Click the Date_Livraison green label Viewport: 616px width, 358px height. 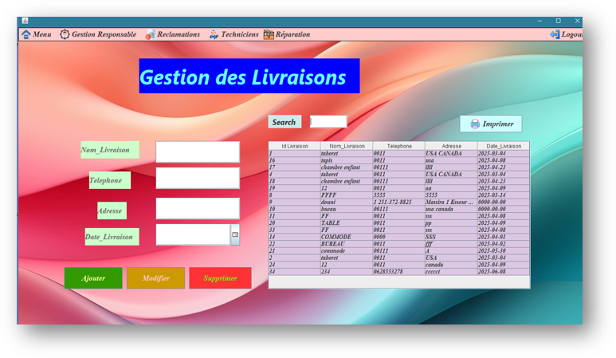click(112, 237)
